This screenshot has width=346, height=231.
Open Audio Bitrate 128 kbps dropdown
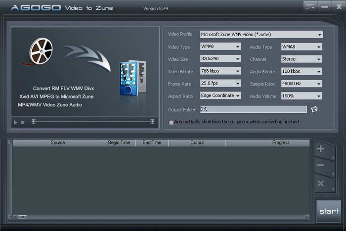(x=302, y=71)
